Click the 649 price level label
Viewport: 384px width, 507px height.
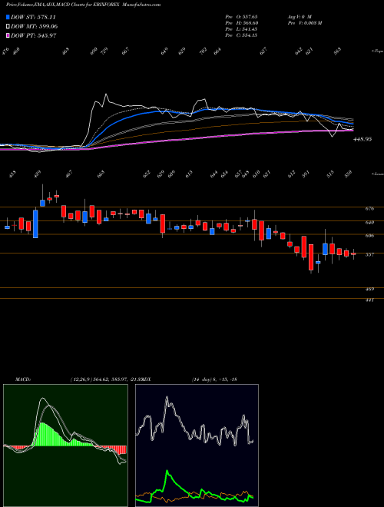[x=369, y=223]
